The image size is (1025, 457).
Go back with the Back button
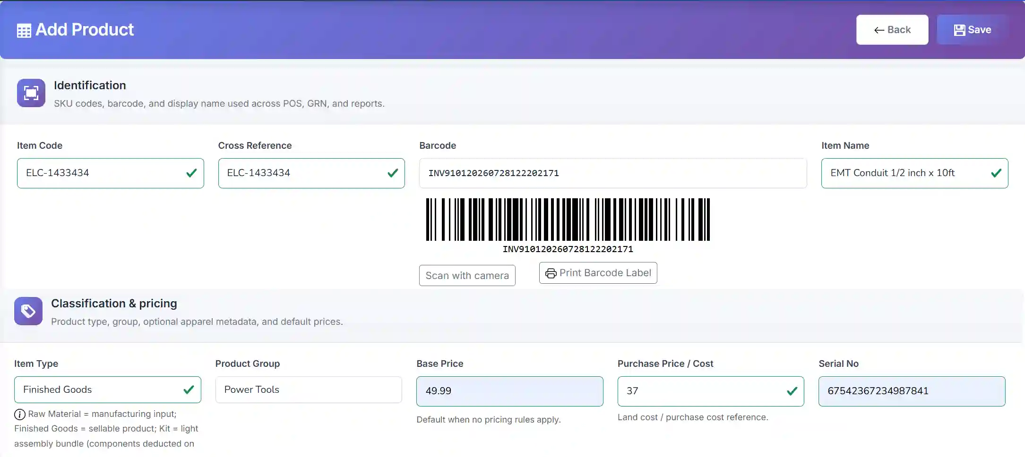click(892, 30)
